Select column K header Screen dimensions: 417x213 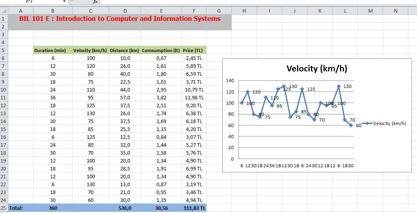[320, 11]
